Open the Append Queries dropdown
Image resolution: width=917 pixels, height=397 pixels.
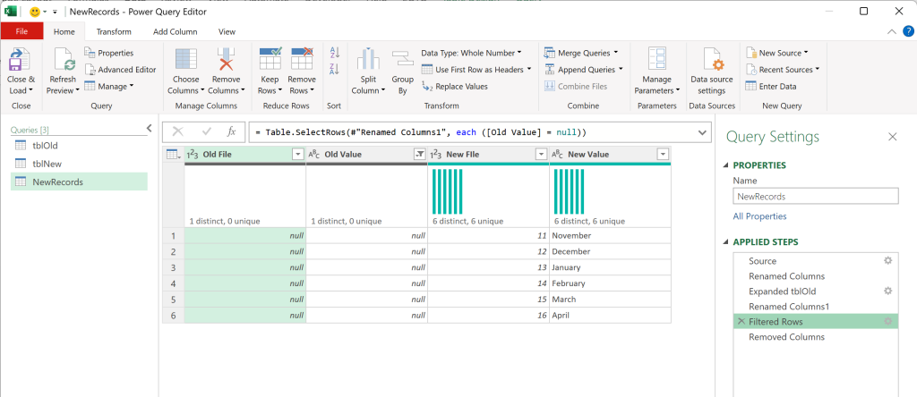[621, 70]
